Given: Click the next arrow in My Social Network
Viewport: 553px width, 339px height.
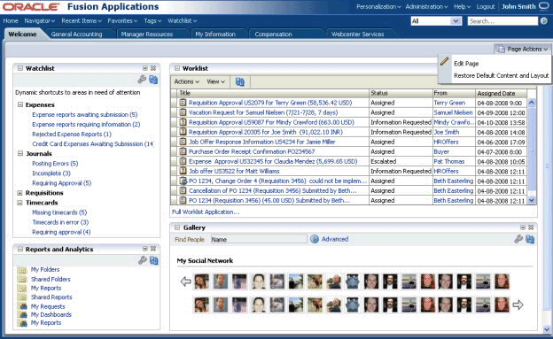Looking at the screenshot, I should (518, 304).
